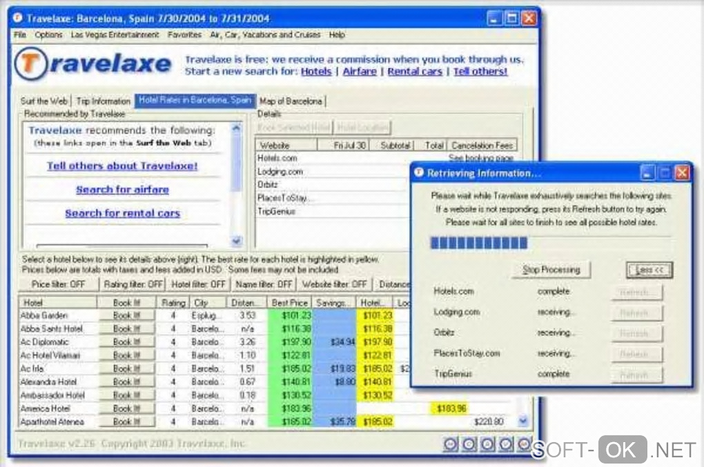The height and width of the screenshot is (467, 704).
Task: Click Book It! for Ac Diplomatic
Action: click(127, 342)
